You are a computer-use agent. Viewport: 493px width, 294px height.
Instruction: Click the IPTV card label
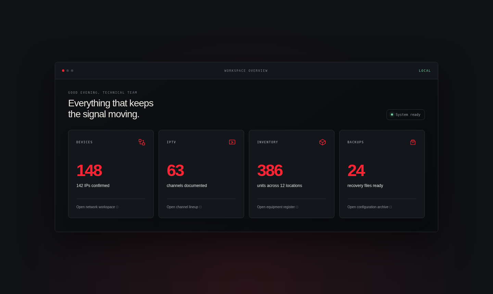pyautogui.click(x=171, y=142)
